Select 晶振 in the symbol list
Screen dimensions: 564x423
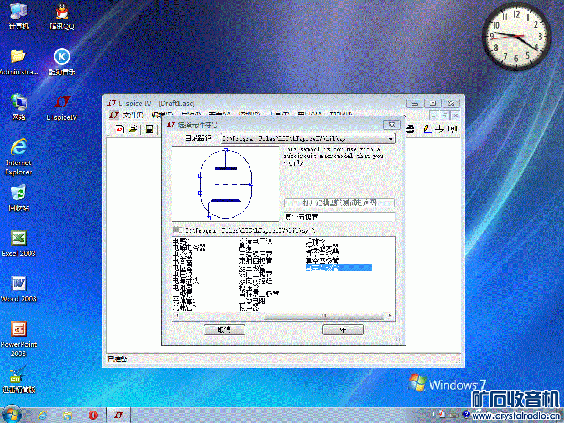click(246, 247)
